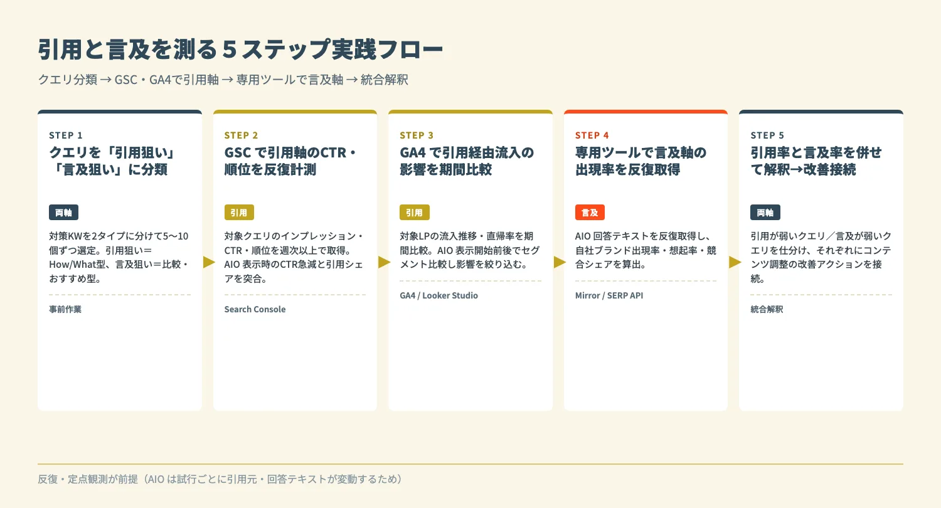Click the 引用 tag in the STEP 2 card
941x508 pixels.
click(x=239, y=213)
